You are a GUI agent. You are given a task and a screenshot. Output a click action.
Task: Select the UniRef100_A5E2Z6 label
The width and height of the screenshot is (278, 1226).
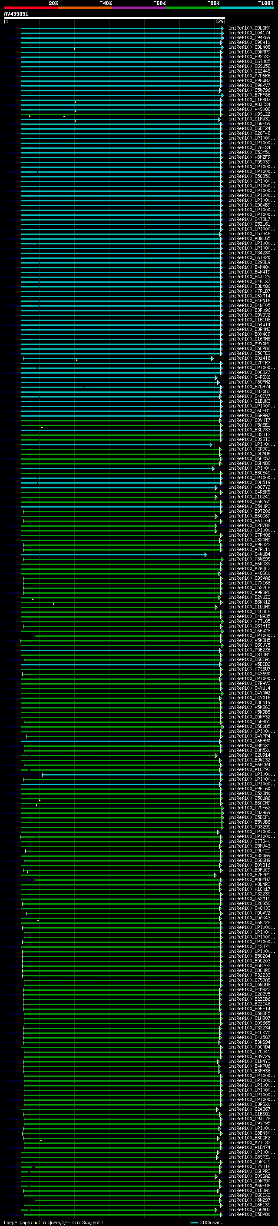click(249, 650)
